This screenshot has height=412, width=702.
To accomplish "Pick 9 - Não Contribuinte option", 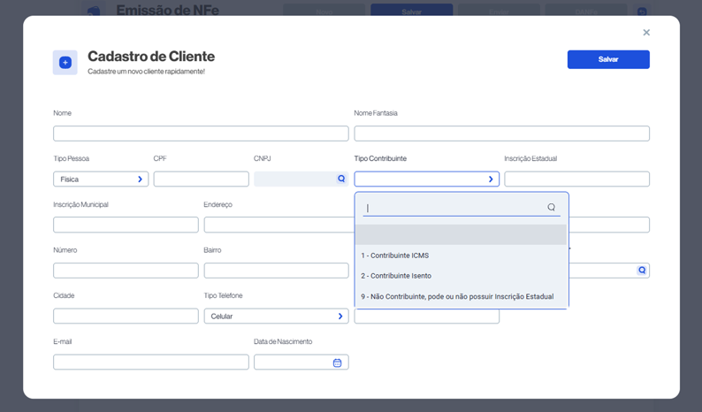I will [x=456, y=297].
